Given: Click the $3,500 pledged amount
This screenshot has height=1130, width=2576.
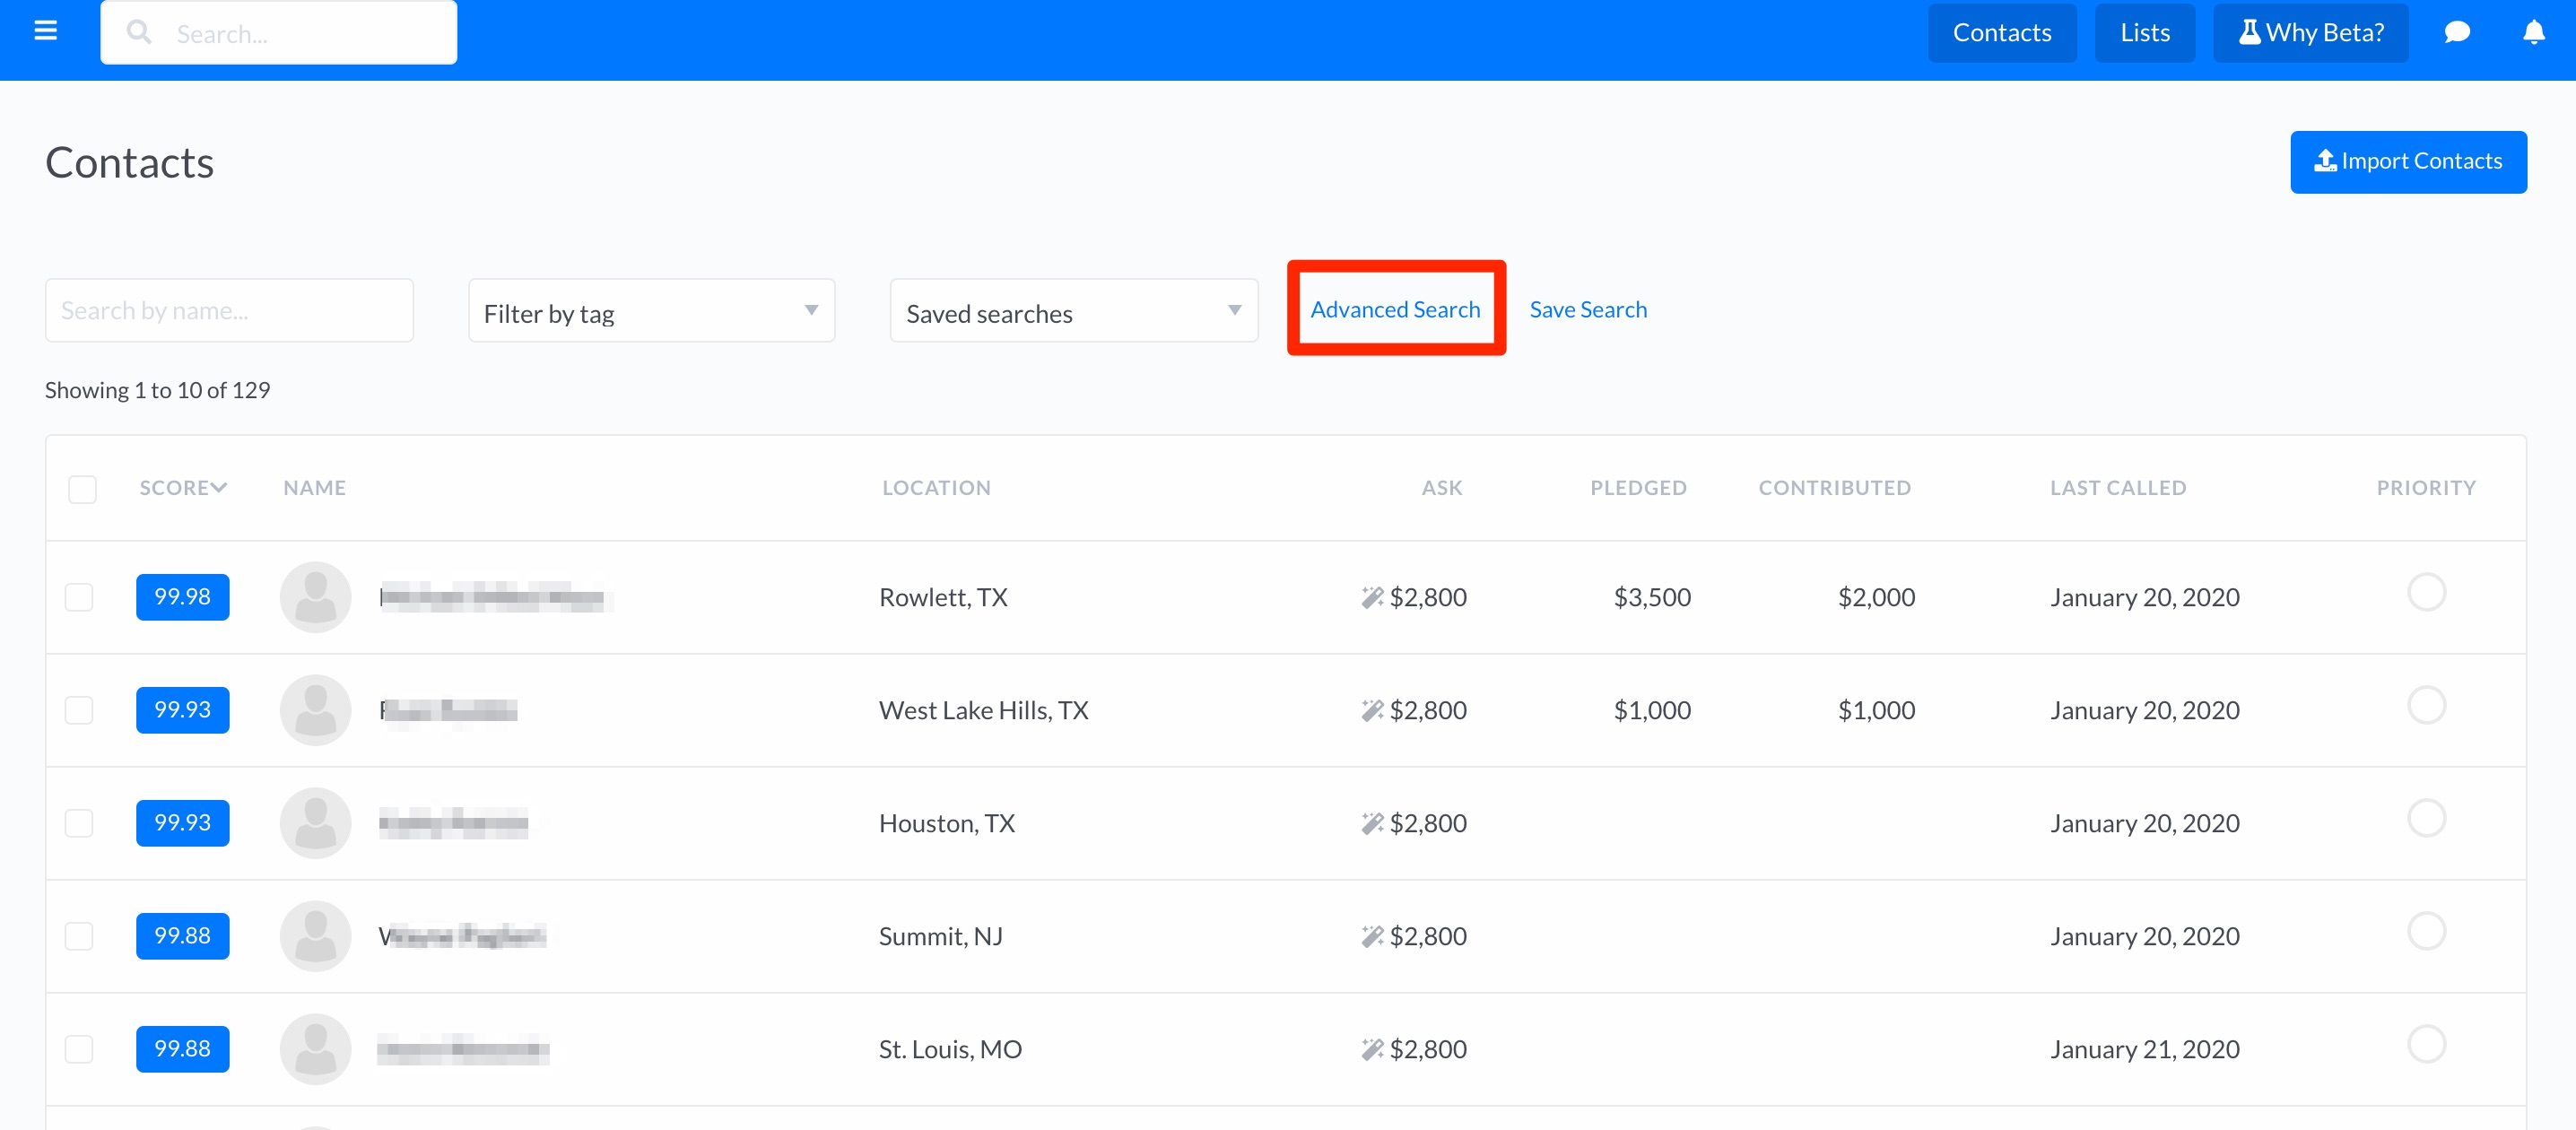Looking at the screenshot, I should tap(1652, 598).
